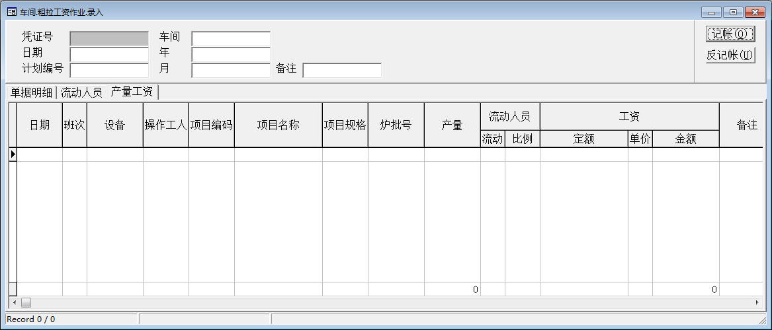Click the 月 input field

pyautogui.click(x=231, y=70)
